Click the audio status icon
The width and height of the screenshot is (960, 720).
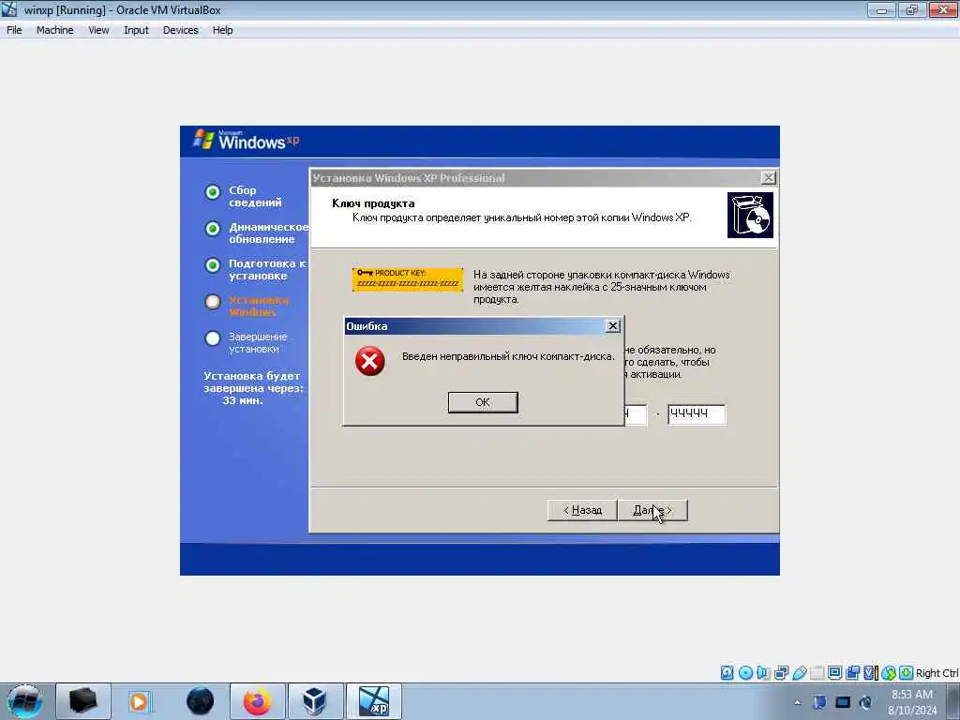tap(763, 673)
